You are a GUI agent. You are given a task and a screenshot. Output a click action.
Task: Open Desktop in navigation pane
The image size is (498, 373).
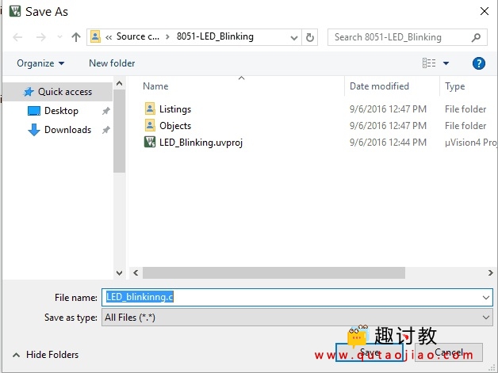[x=61, y=111]
